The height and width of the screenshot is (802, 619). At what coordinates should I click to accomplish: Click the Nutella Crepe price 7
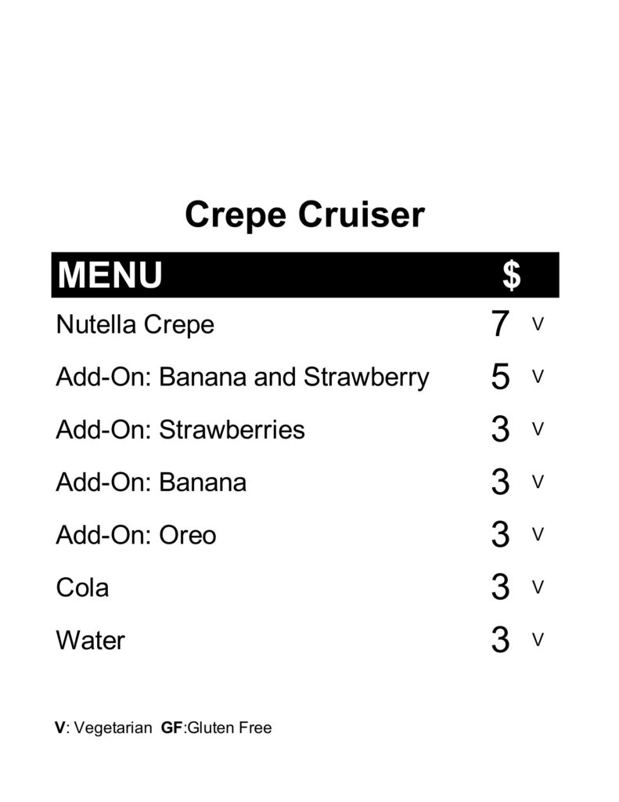click(x=500, y=323)
